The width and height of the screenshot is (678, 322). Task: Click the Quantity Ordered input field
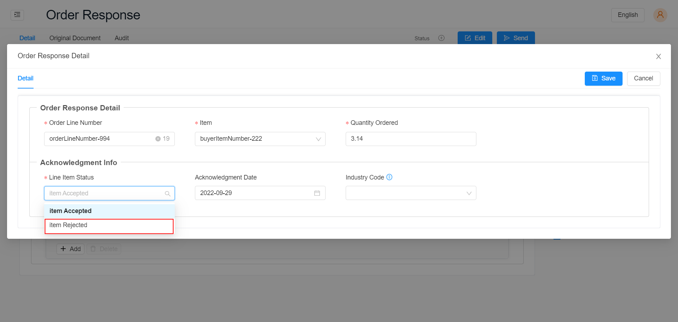pyautogui.click(x=411, y=139)
